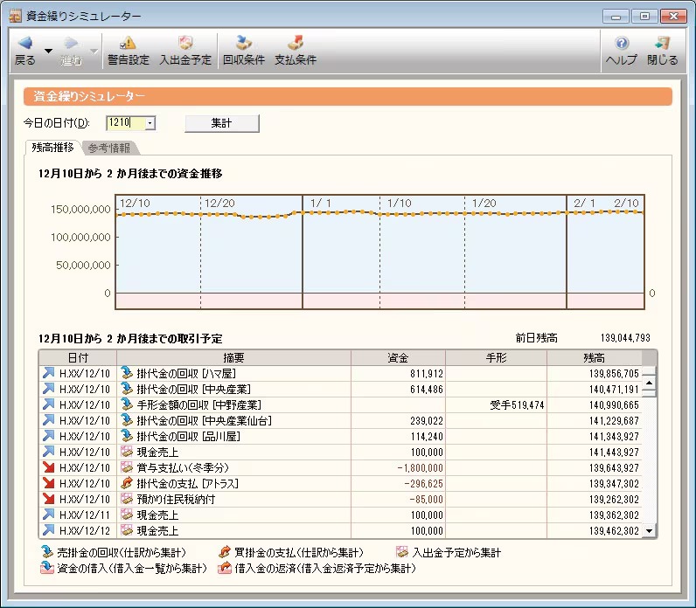Click collection icon beside 掛代金の回収 [中央産業]

[127, 389]
